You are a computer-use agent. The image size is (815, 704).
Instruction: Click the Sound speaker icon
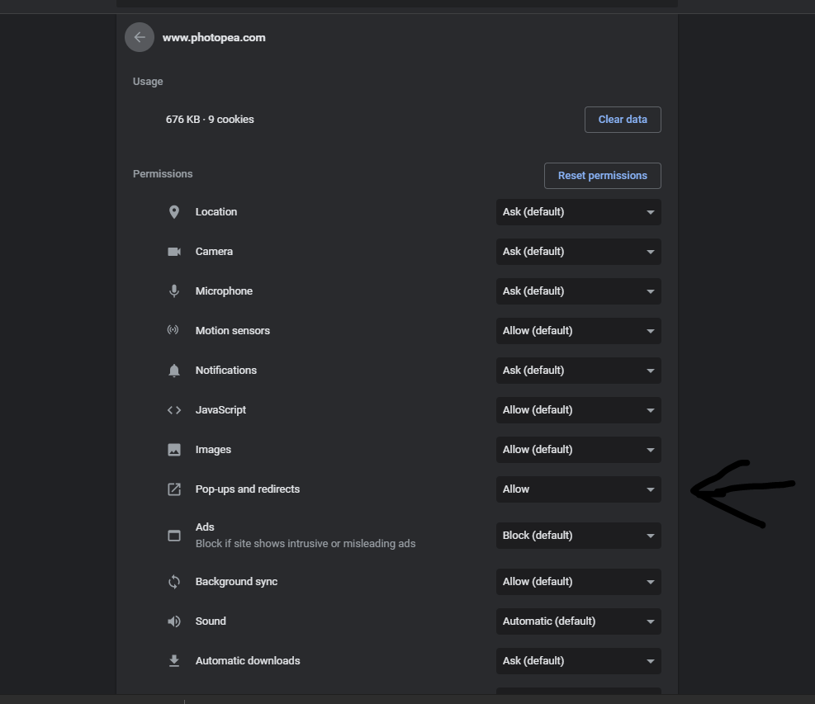(174, 621)
